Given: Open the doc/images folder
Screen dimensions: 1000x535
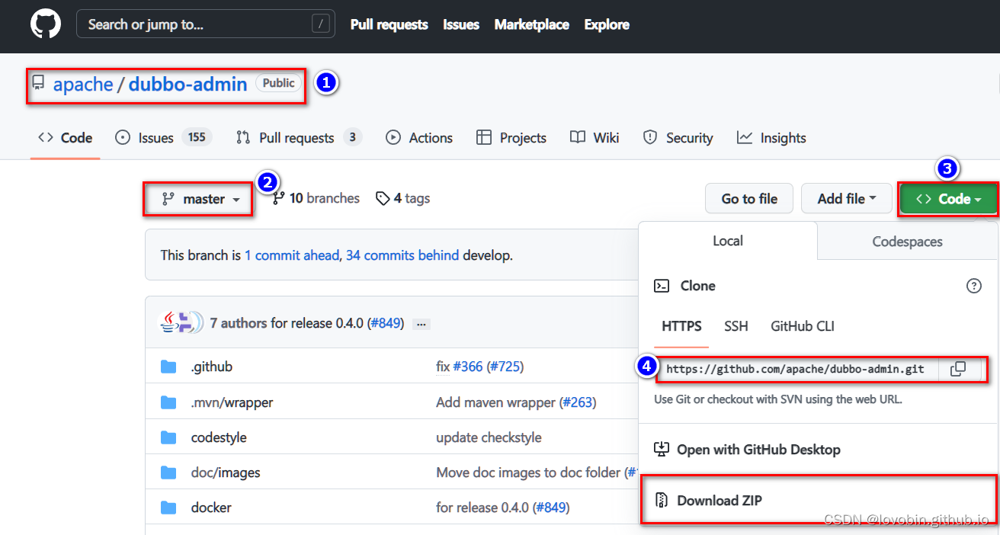Looking at the screenshot, I should click(x=226, y=473).
